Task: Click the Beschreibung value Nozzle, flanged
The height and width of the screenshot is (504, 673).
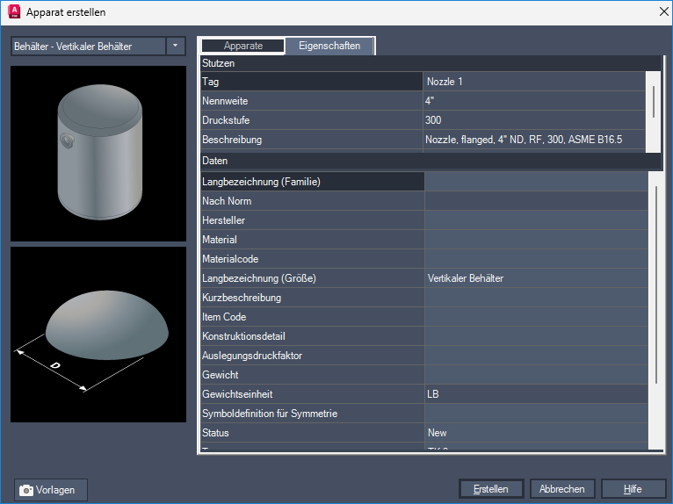Action: click(x=534, y=140)
